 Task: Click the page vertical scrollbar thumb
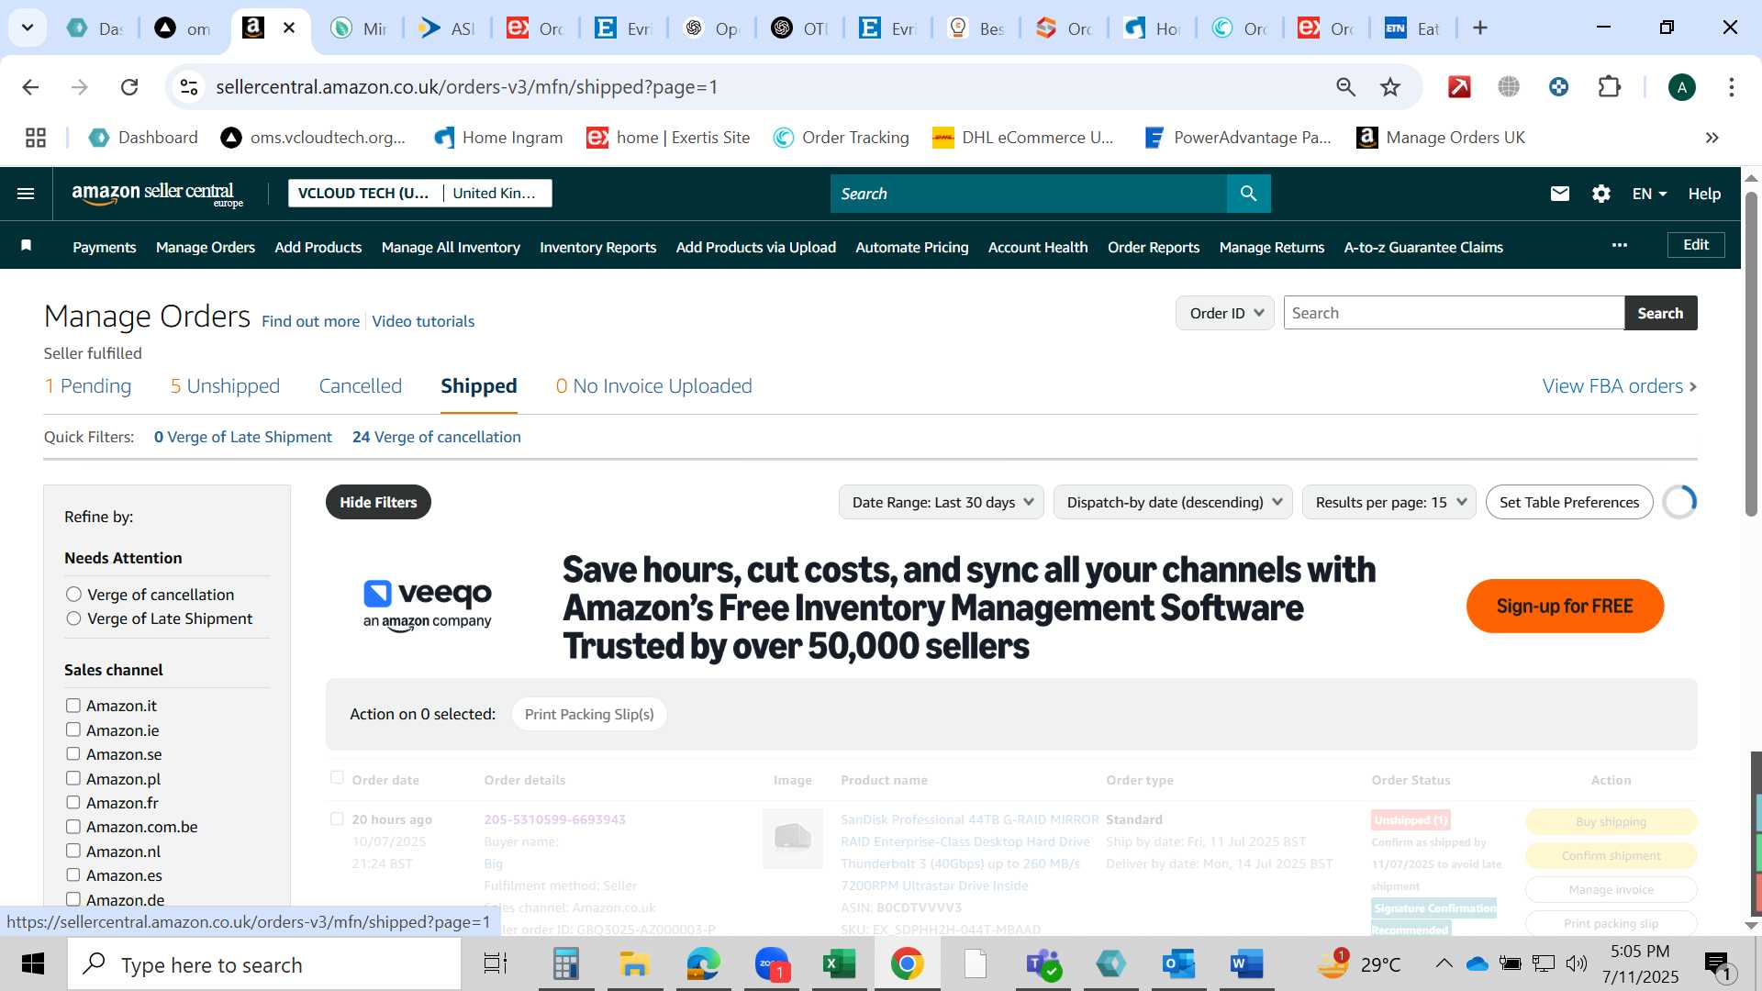(1751, 353)
